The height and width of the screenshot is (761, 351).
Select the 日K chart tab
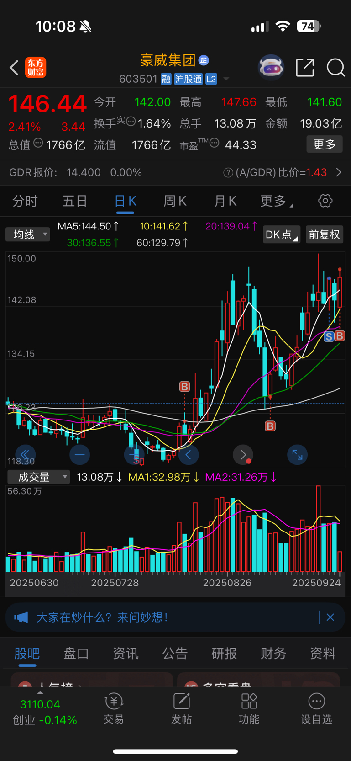click(125, 201)
